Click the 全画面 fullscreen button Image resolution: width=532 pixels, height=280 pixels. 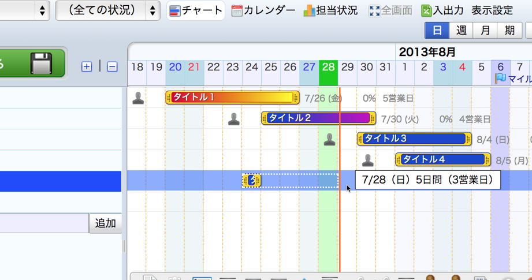[x=390, y=10]
